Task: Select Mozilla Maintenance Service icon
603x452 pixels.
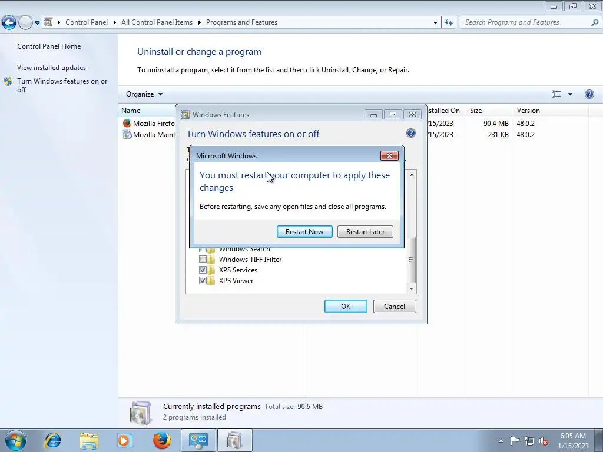Action: (x=127, y=134)
